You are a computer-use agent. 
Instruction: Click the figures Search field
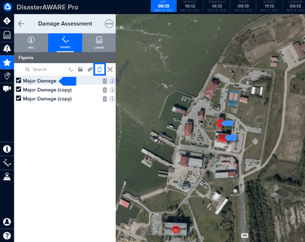point(40,69)
